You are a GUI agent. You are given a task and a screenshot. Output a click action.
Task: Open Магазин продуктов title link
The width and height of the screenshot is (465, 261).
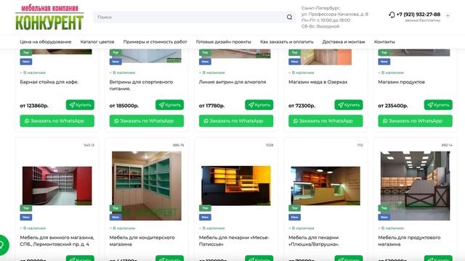(x=401, y=82)
